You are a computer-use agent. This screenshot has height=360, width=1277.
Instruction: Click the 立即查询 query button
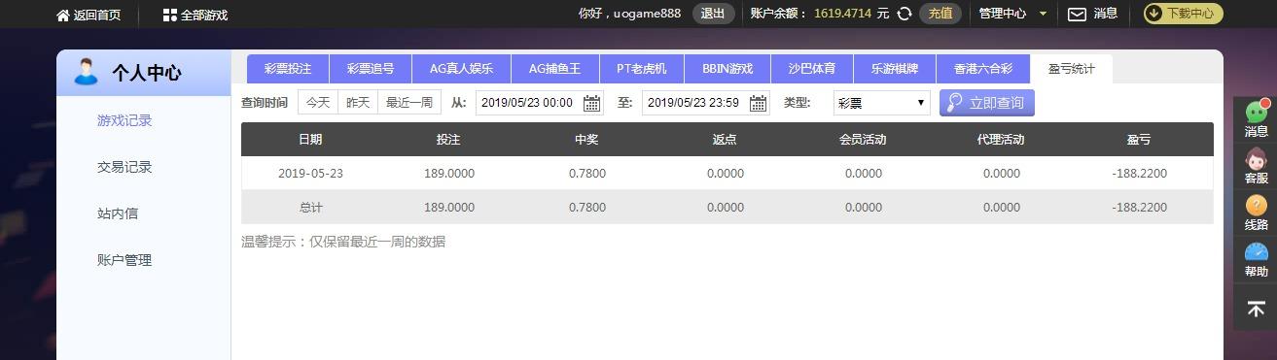click(986, 103)
